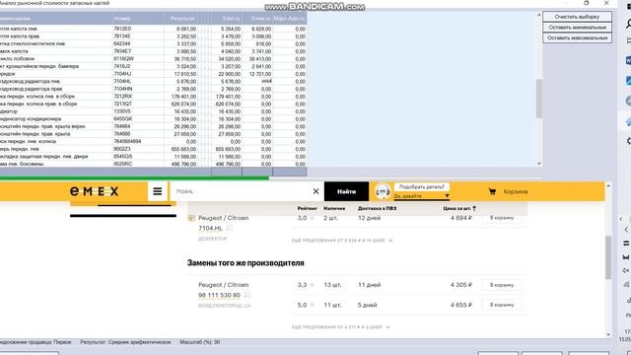The image size is (631, 355).
Task: Click the Подобрать деталь? bubble
Action: tap(421, 187)
